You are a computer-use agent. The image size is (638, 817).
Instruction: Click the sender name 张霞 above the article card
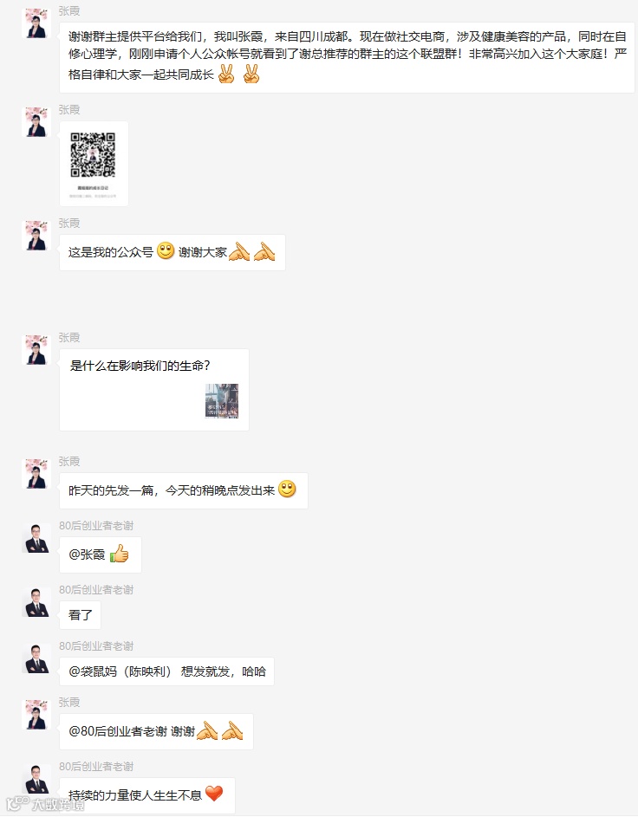tap(69, 338)
